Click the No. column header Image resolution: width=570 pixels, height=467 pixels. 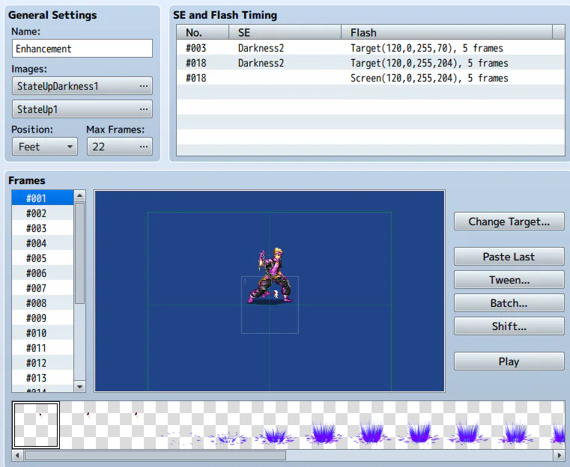click(203, 32)
